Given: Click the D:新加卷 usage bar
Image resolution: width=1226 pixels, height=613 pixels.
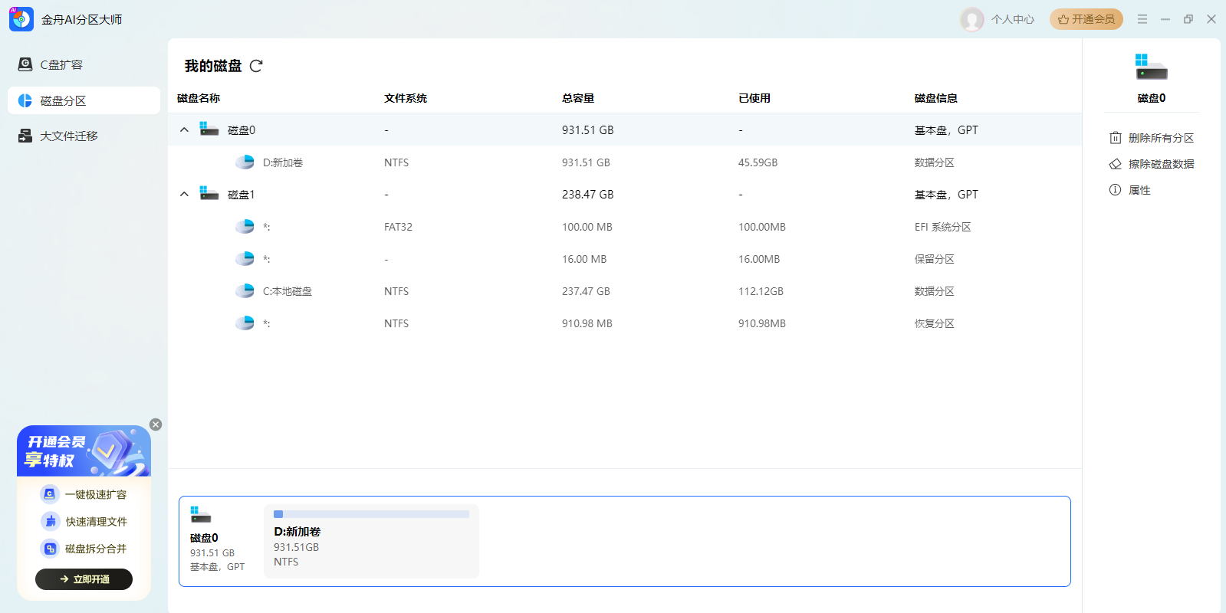Looking at the screenshot, I should point(371,514).
